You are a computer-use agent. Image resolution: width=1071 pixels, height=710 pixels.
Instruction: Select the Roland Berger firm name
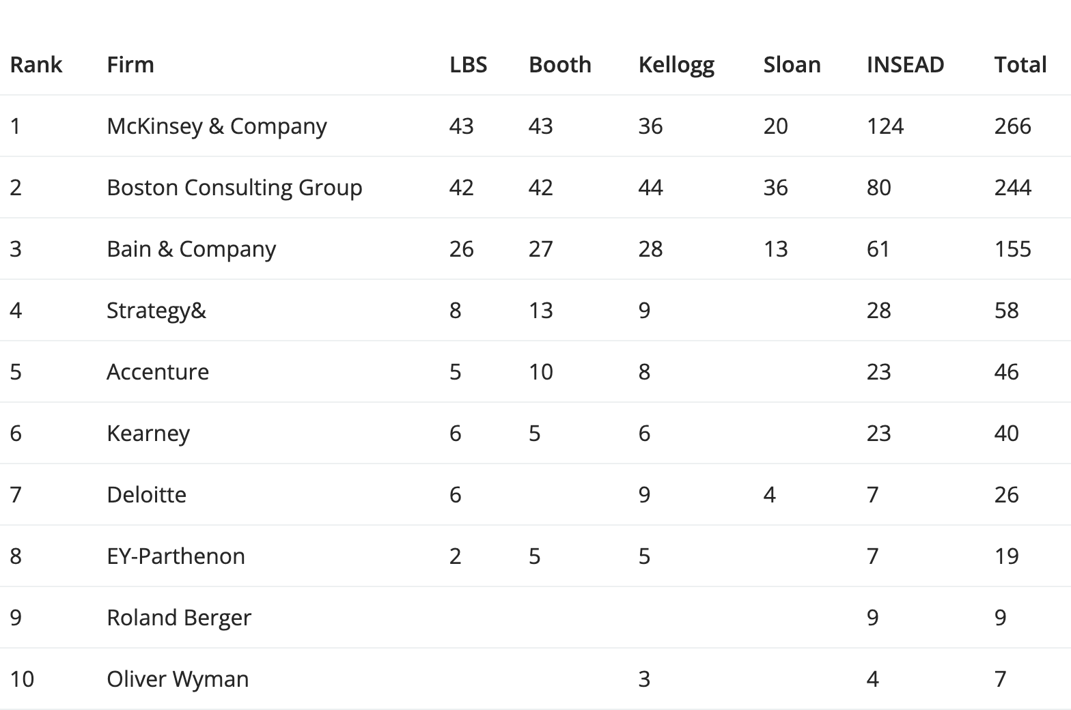(x=179, y=618)
